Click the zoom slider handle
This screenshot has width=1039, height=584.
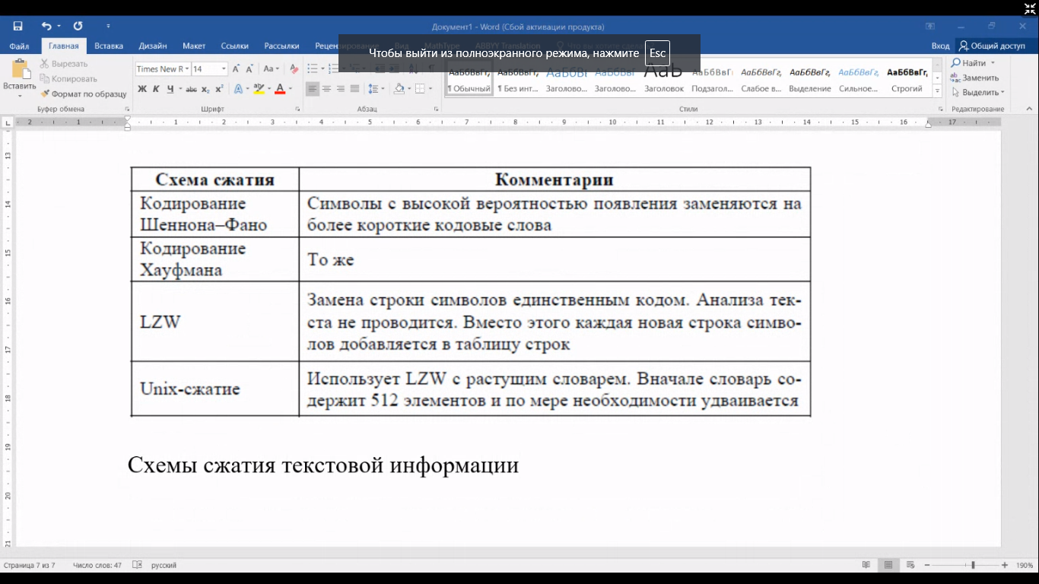[973, 565]
